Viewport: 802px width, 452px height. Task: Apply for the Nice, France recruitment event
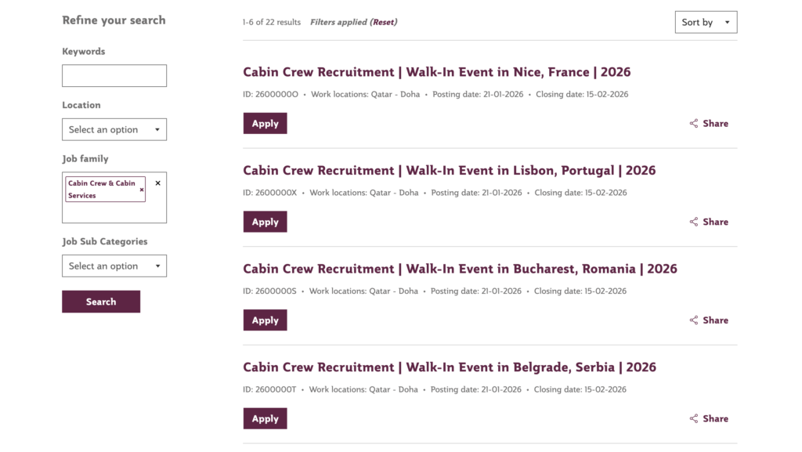265,123
